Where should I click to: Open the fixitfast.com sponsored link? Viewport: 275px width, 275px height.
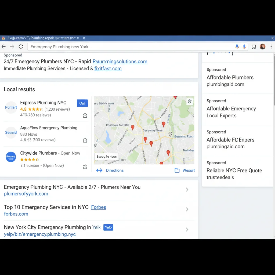[108, 68]
